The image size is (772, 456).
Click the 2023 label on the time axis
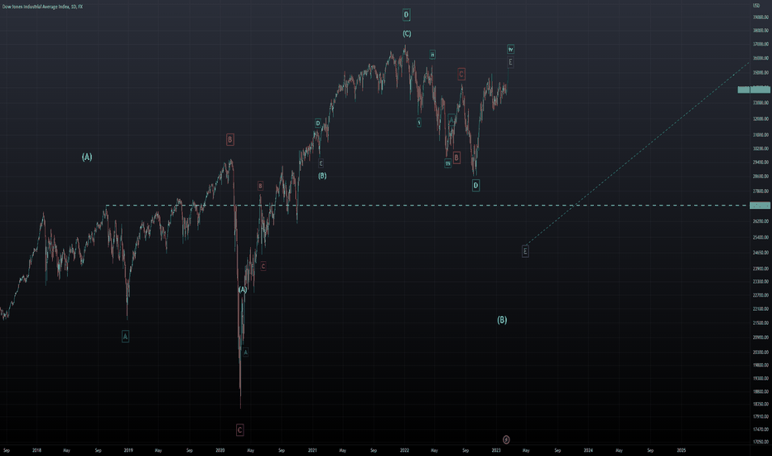pos(496,450)
